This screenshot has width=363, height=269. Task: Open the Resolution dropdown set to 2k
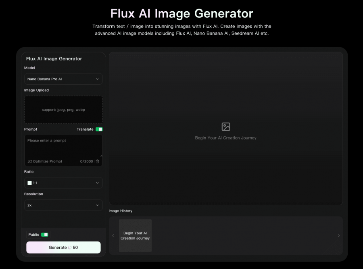tap(63, 205)
